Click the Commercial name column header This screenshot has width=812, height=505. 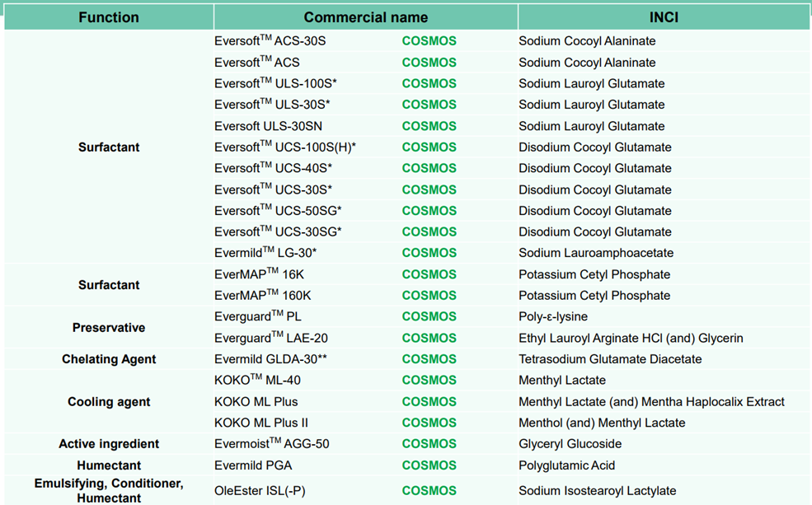point(365,17)
